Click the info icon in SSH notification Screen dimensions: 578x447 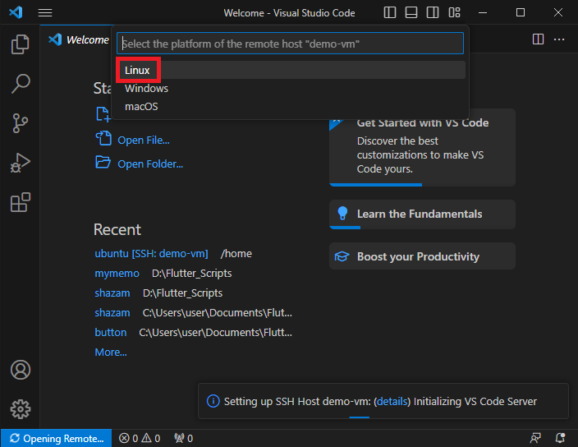tap(213, 401)
